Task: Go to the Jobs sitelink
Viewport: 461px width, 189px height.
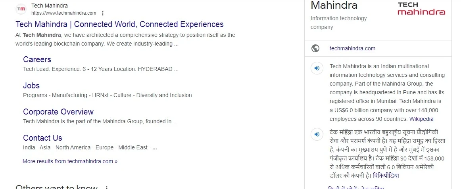Action: point(31,86)
